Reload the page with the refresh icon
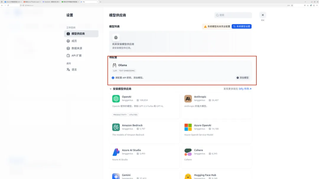Image resolution: width=319 pixels, height=179 pixels. 8,6
